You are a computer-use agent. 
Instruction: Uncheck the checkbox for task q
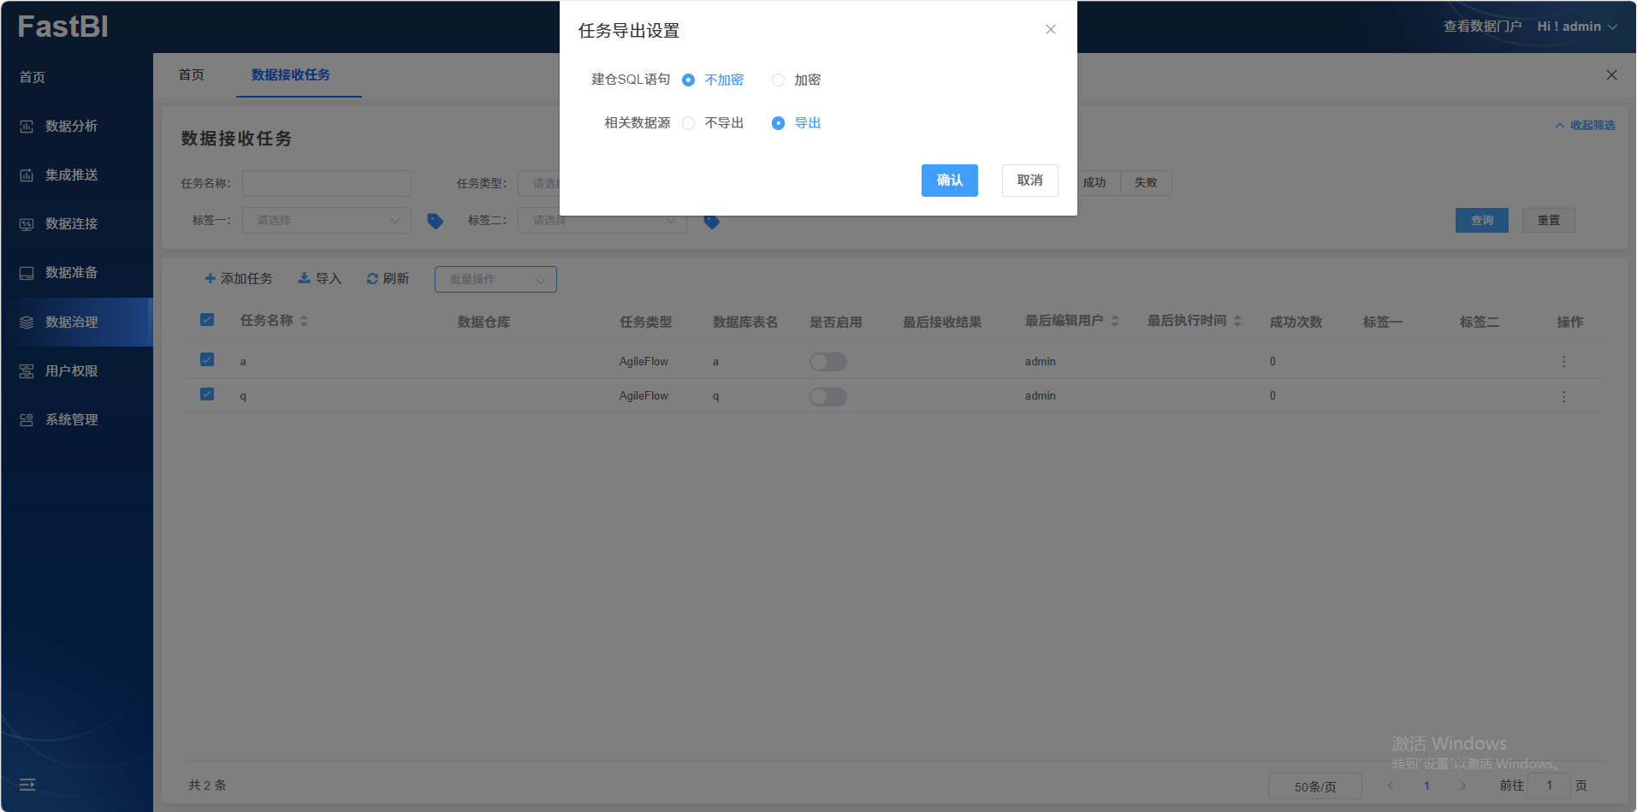click(x=207, y=394)
